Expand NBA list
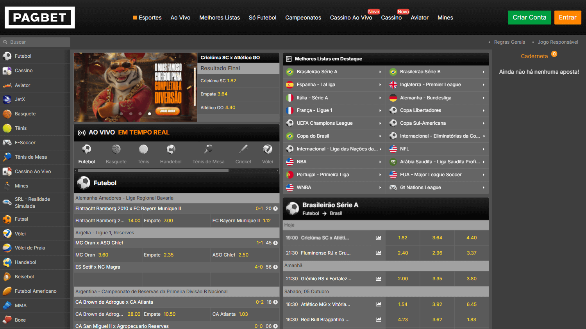The width and height of the screenshot is (586, 329). pos(334,162)
